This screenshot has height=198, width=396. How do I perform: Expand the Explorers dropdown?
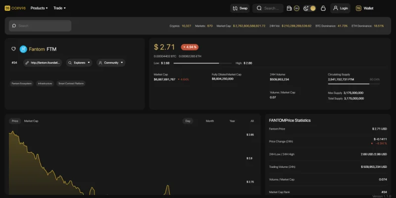[79, 63]
